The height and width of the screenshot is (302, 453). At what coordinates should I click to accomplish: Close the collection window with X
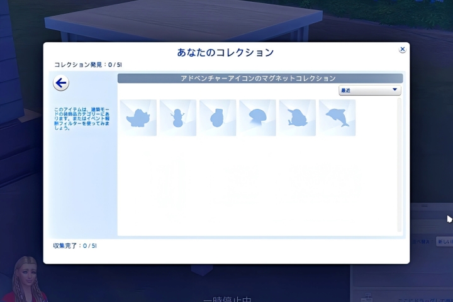point(402,50)
